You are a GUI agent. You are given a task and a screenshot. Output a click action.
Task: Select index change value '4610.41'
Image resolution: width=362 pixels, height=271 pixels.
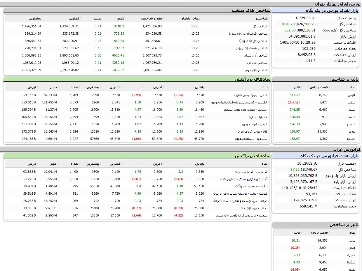click(x=118, y=55)
